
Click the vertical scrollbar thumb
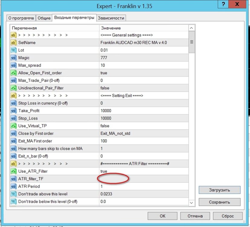[x=191, y=42]
